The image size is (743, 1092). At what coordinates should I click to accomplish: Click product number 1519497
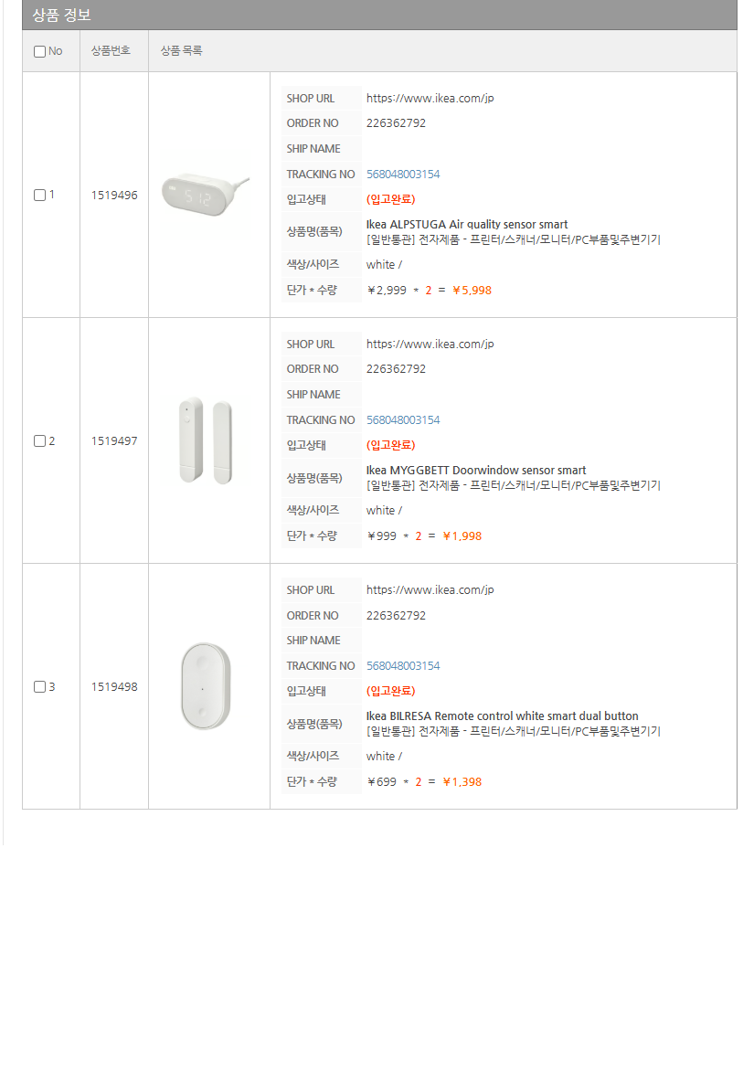pos(114,440)
